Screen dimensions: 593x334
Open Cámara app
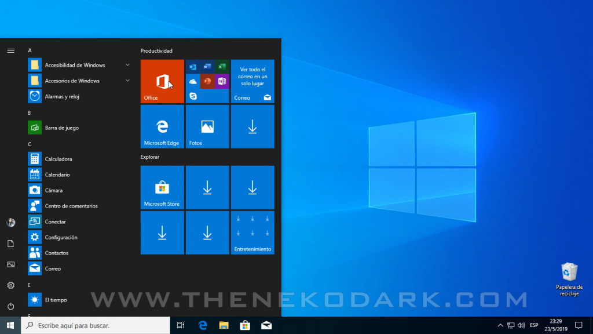(x=79, y=190)
